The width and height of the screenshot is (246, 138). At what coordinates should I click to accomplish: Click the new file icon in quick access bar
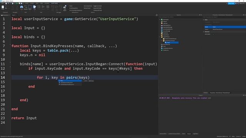(x=6, y=3)
